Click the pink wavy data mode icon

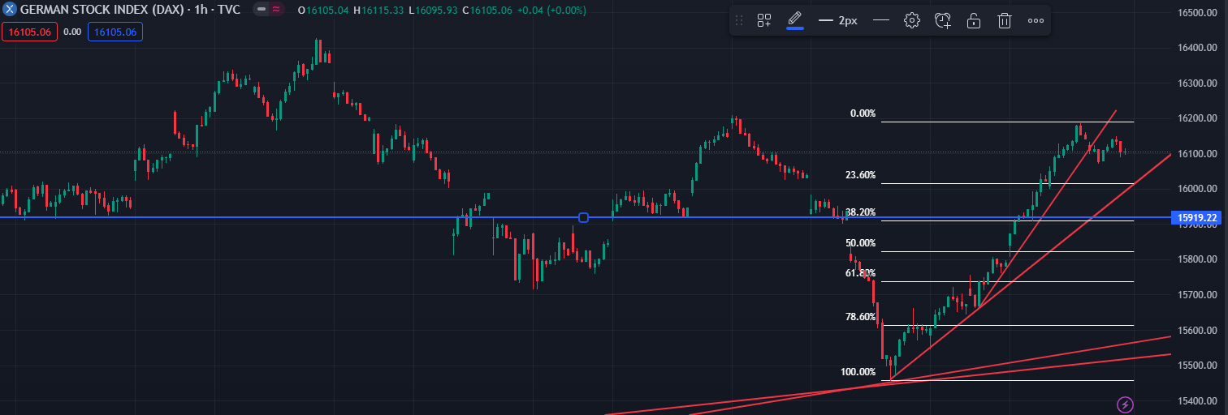[277, 10]
